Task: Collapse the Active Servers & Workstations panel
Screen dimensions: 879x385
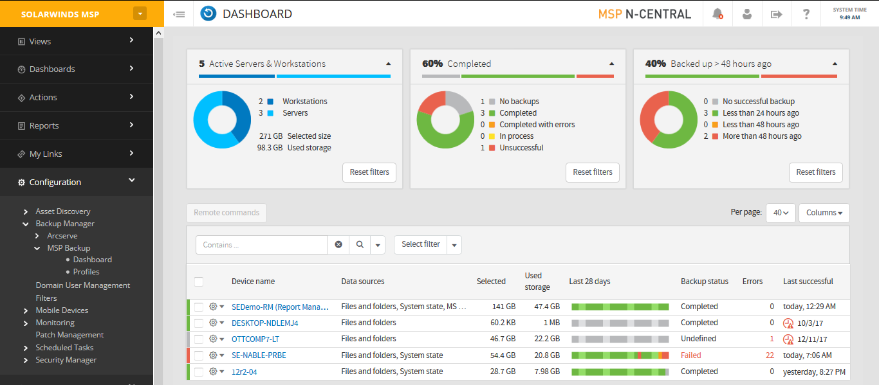Action: point(388,64)
